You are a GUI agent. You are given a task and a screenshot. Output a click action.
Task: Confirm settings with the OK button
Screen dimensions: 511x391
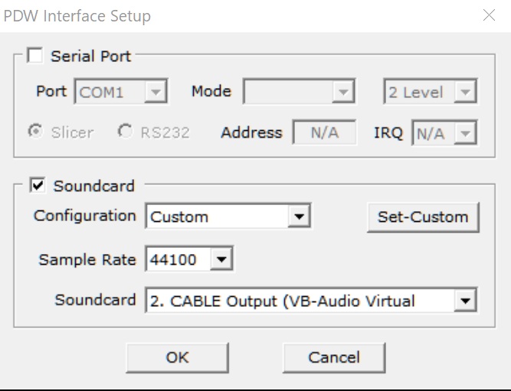pos(177,357)
